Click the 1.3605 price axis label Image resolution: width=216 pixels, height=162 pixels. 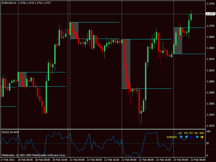(x=210, y=82)
